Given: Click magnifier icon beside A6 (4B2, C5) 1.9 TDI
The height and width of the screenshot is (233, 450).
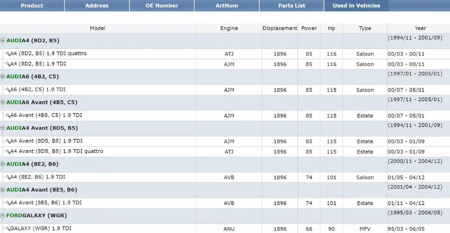Looking at the screenshot, I should tap(8, 90).
